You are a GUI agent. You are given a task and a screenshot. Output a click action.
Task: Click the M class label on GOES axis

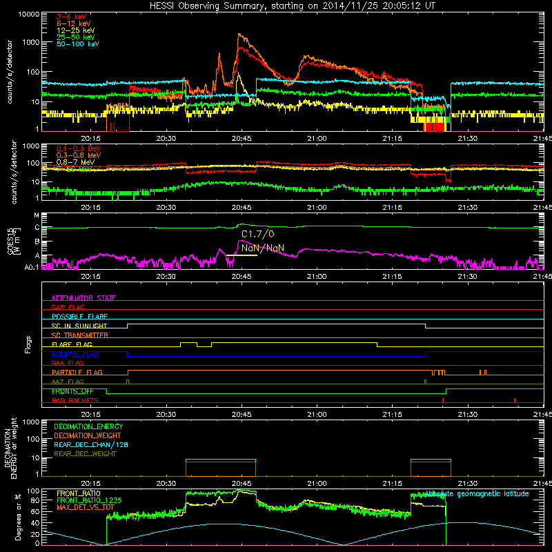(x=37, y=215)
